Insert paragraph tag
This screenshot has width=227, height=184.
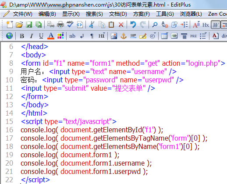92,36
